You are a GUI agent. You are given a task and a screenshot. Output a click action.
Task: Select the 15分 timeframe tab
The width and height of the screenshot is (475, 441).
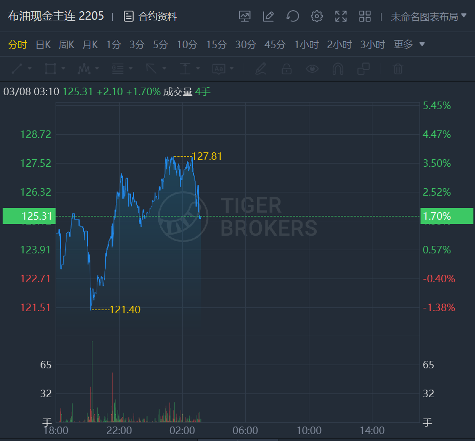click(x=216, y=44)
